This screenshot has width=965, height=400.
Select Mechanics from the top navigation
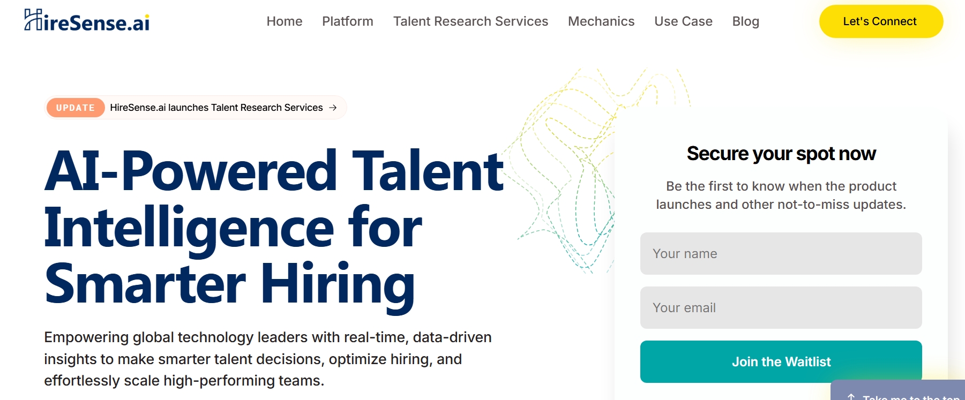(x=601, y=21)
